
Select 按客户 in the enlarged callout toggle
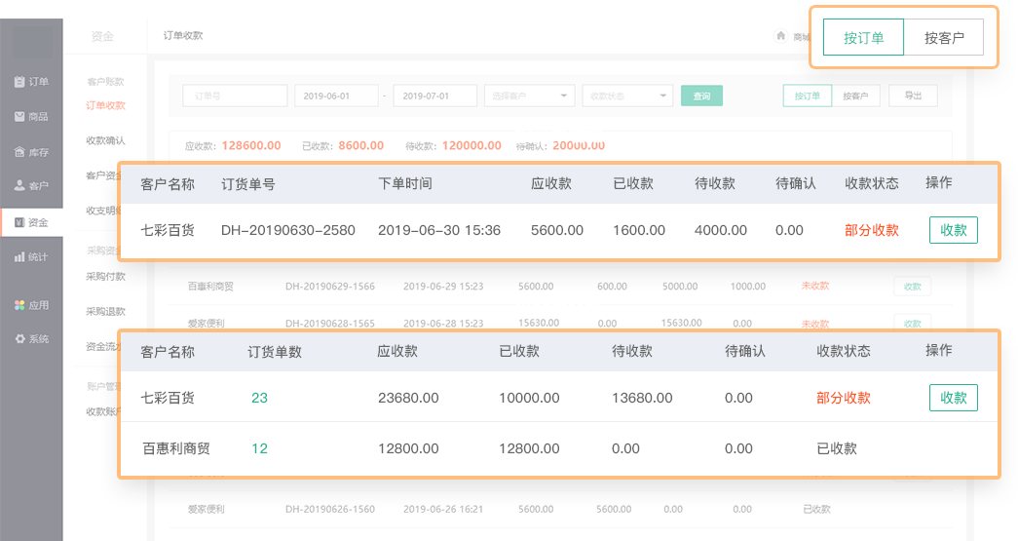(943, 38)
